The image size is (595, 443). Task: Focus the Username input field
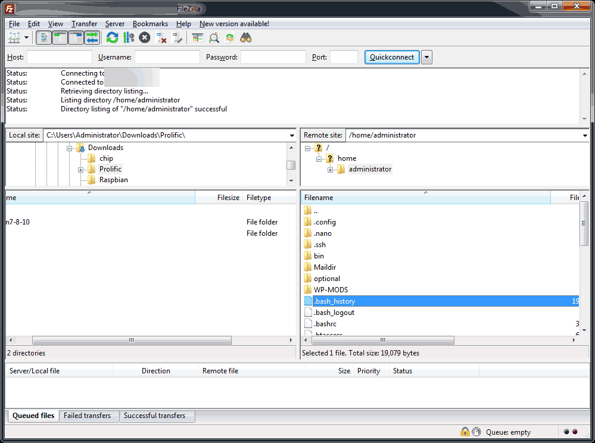[167, 57]
